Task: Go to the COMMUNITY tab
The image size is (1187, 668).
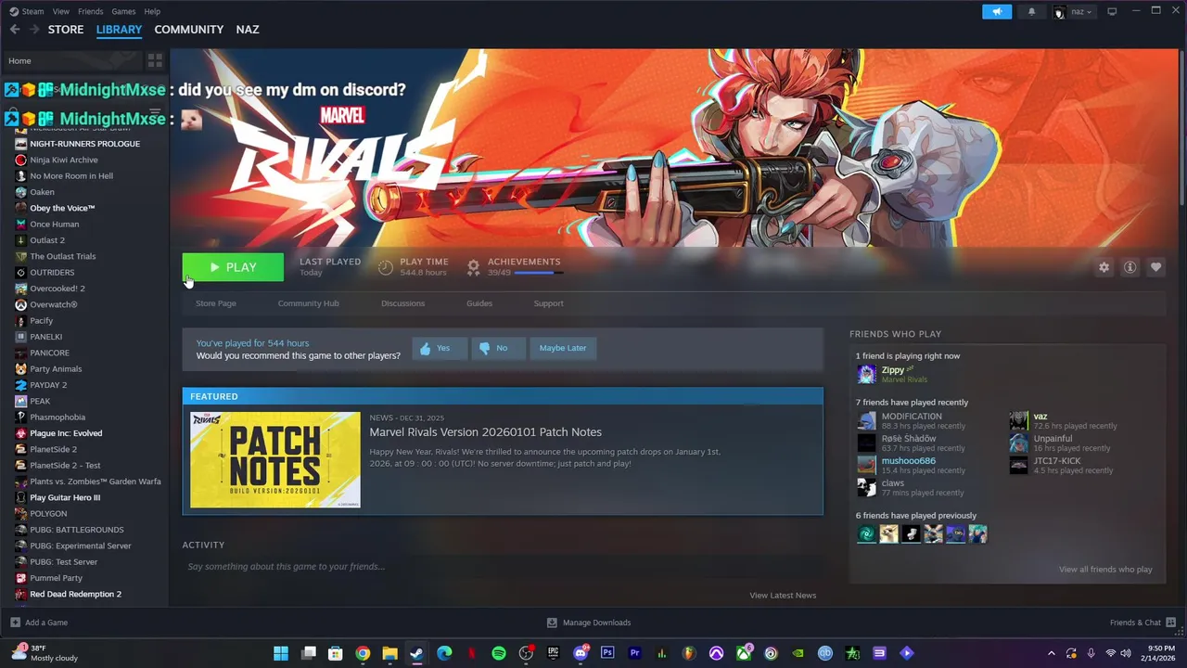Action: click(x=189, y=30)
